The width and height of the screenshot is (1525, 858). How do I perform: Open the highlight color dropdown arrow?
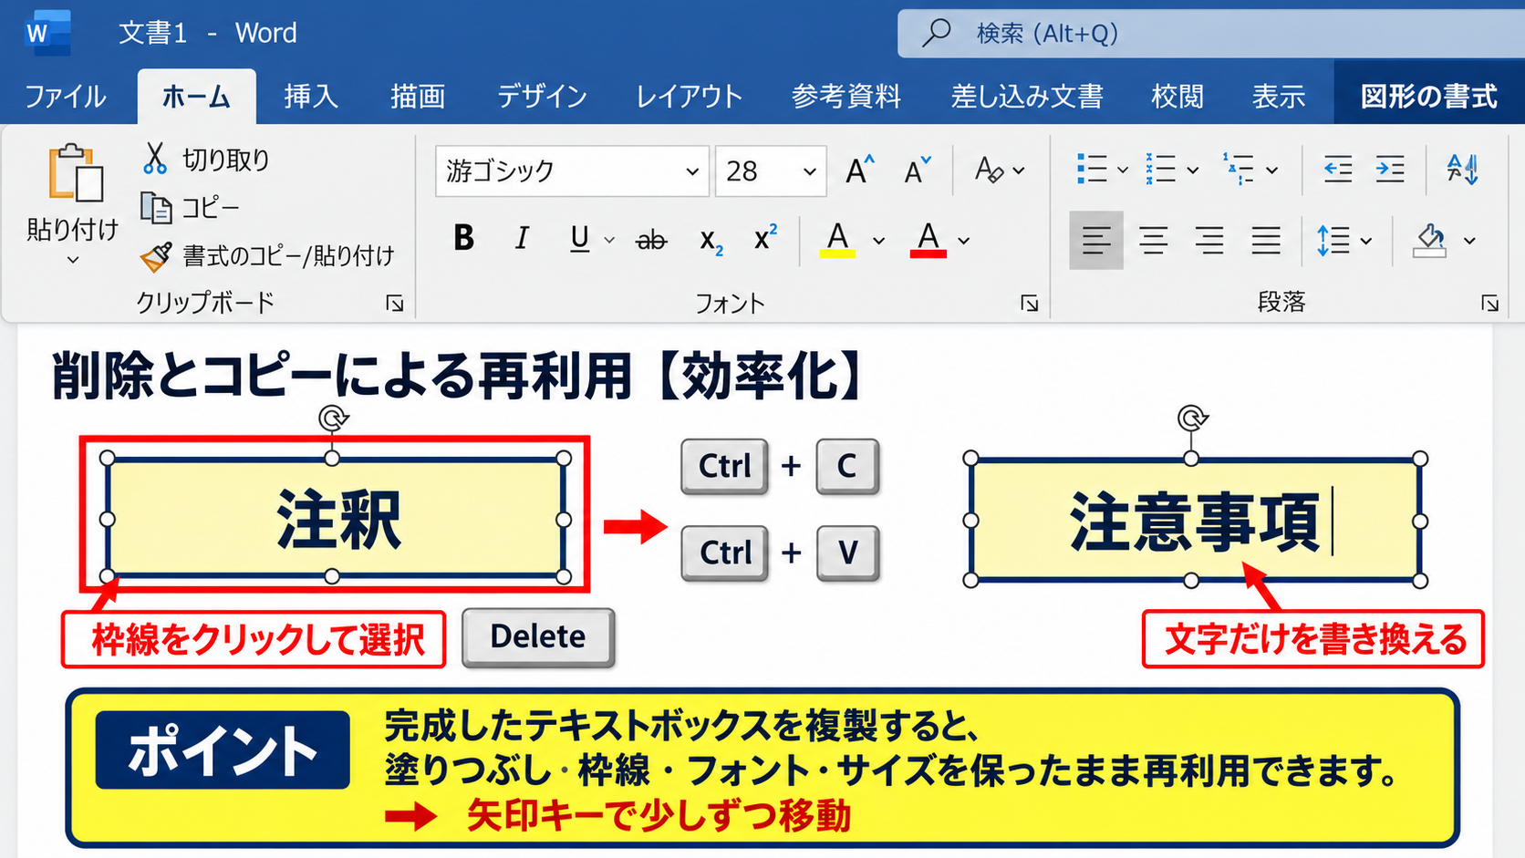(878, 241)
